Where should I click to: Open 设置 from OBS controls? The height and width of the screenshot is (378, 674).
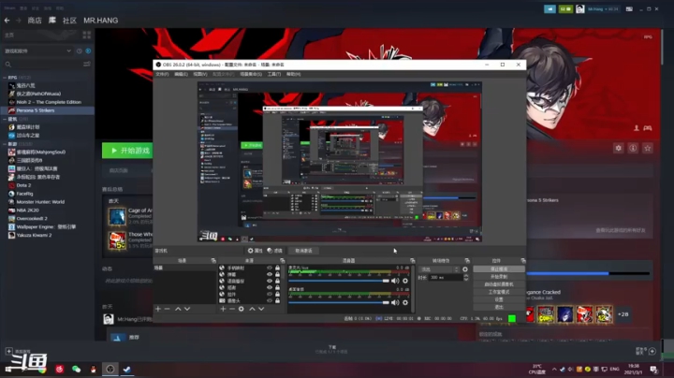(499, 299)
